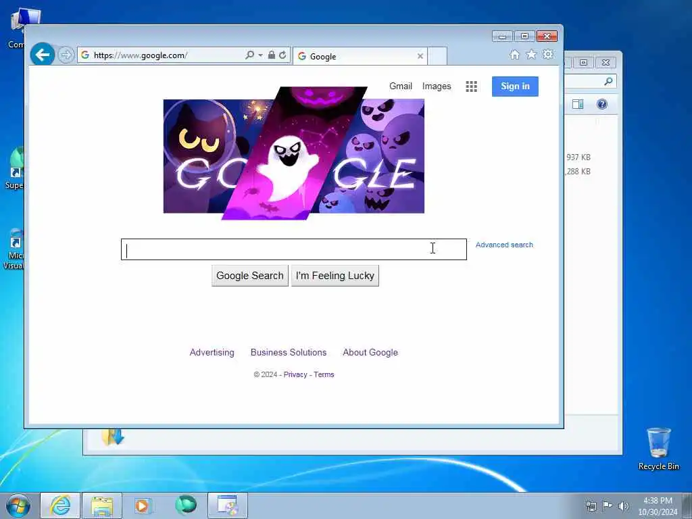Viewport: 692px width, 519px height.
Task: Open the address bar dropdown arrow
Action: (x=260, y=55)
